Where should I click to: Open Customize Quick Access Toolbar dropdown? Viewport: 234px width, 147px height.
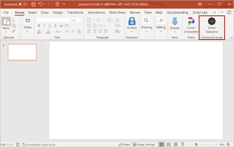click(64, 4)
